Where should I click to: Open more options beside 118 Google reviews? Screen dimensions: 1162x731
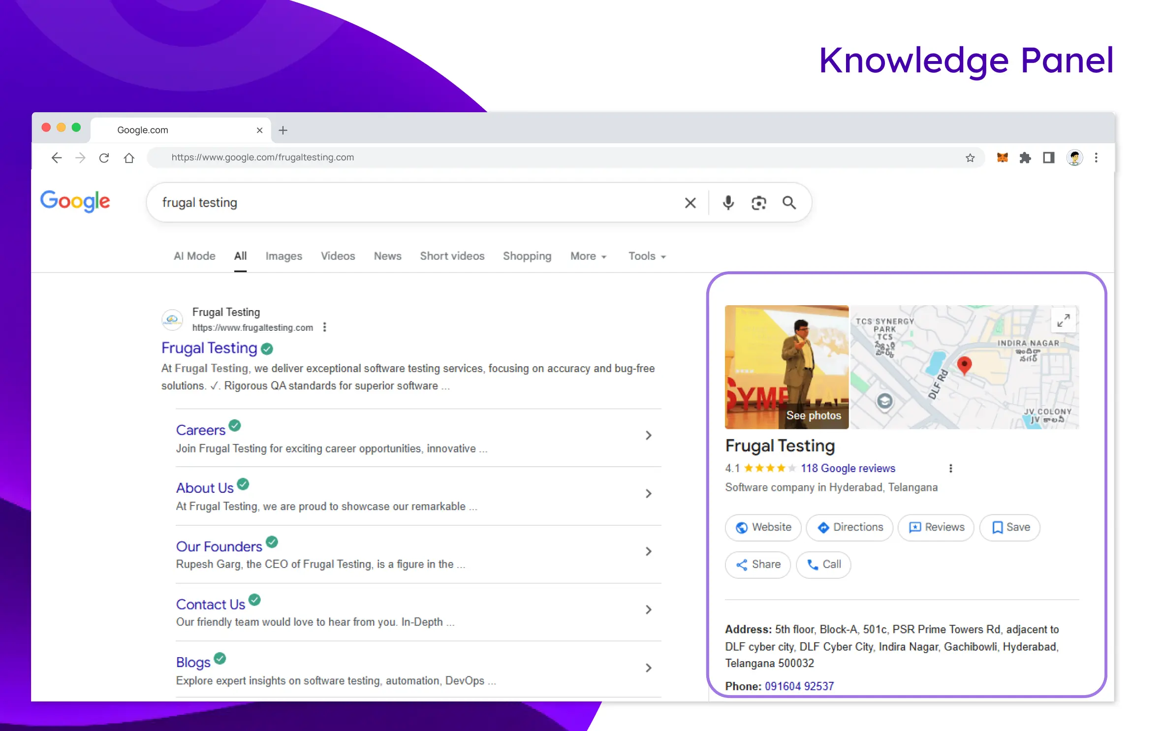950,468
